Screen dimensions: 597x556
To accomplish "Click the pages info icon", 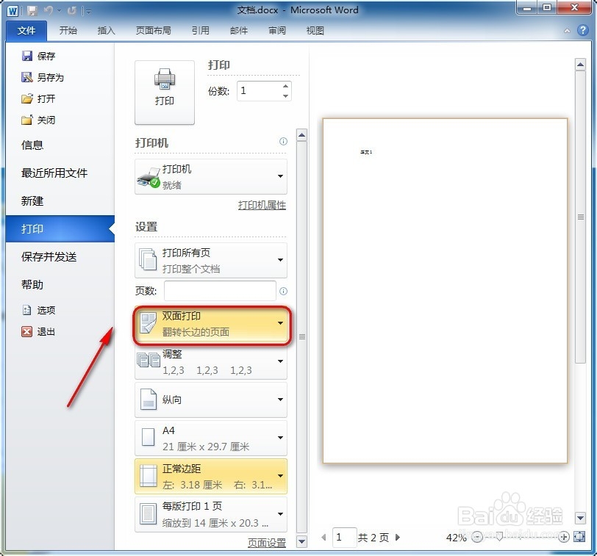I will 283,292.
